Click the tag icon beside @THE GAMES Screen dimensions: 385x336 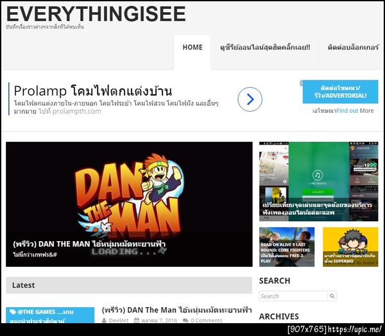(13, 312)
